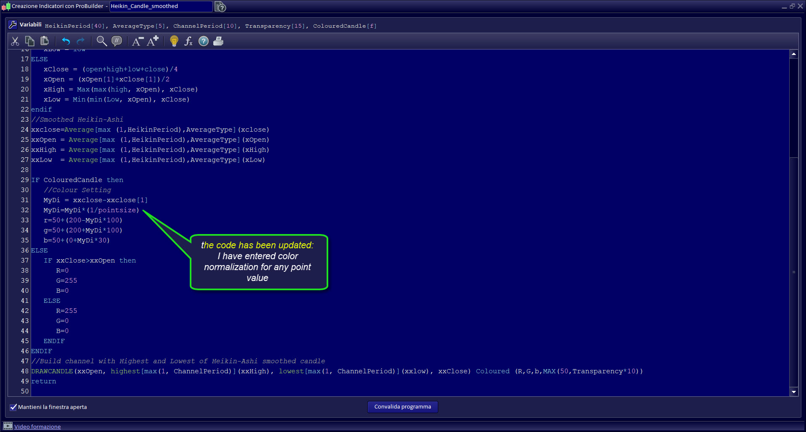The height and width of the screenshot is (432, 806).
Task: Click the return statement on line 49
Action: (x=44, y=381)
